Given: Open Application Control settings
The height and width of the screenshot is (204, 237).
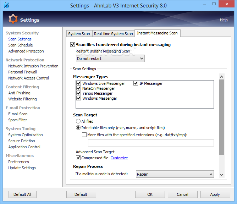Looking at the screenshot, I should 24,147.
